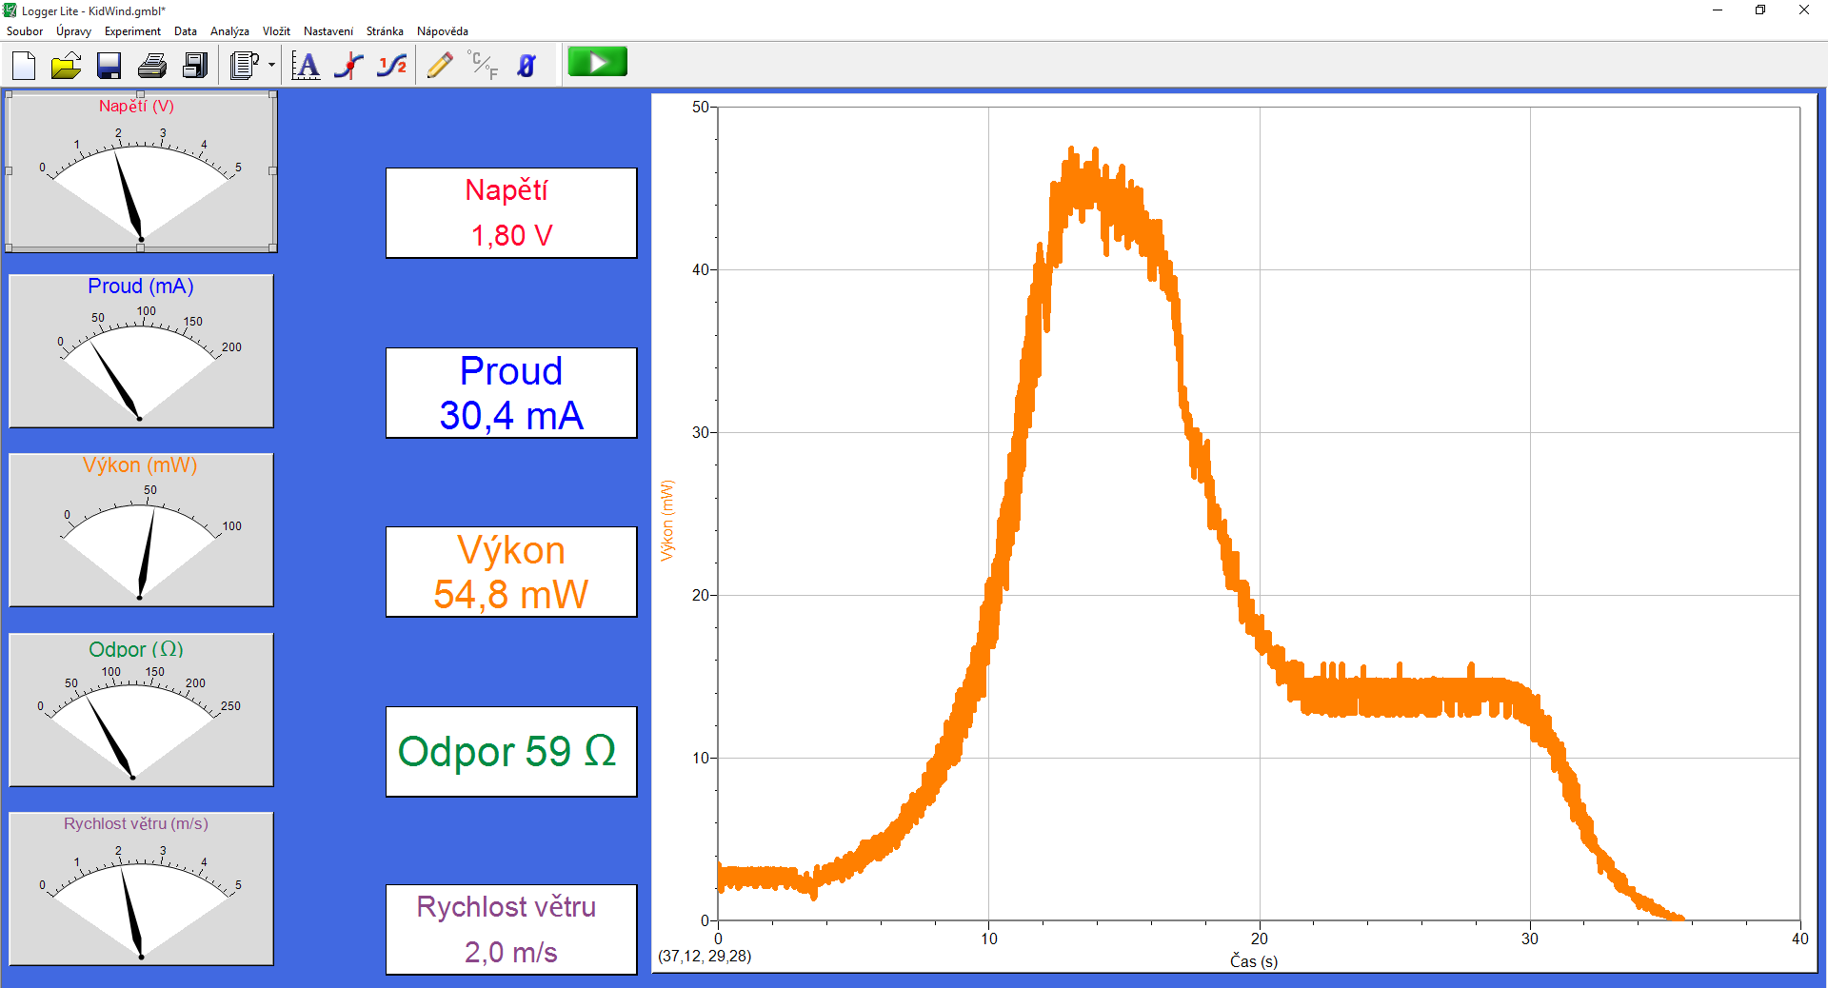Click the Proud (mA) analog gauge
The height and width of the screenshot is (988, 1828).
point(141,351)
